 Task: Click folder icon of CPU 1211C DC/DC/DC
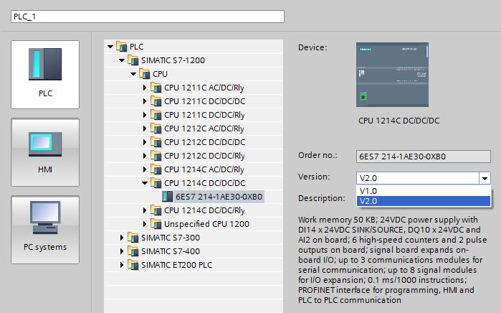[156, 101]
